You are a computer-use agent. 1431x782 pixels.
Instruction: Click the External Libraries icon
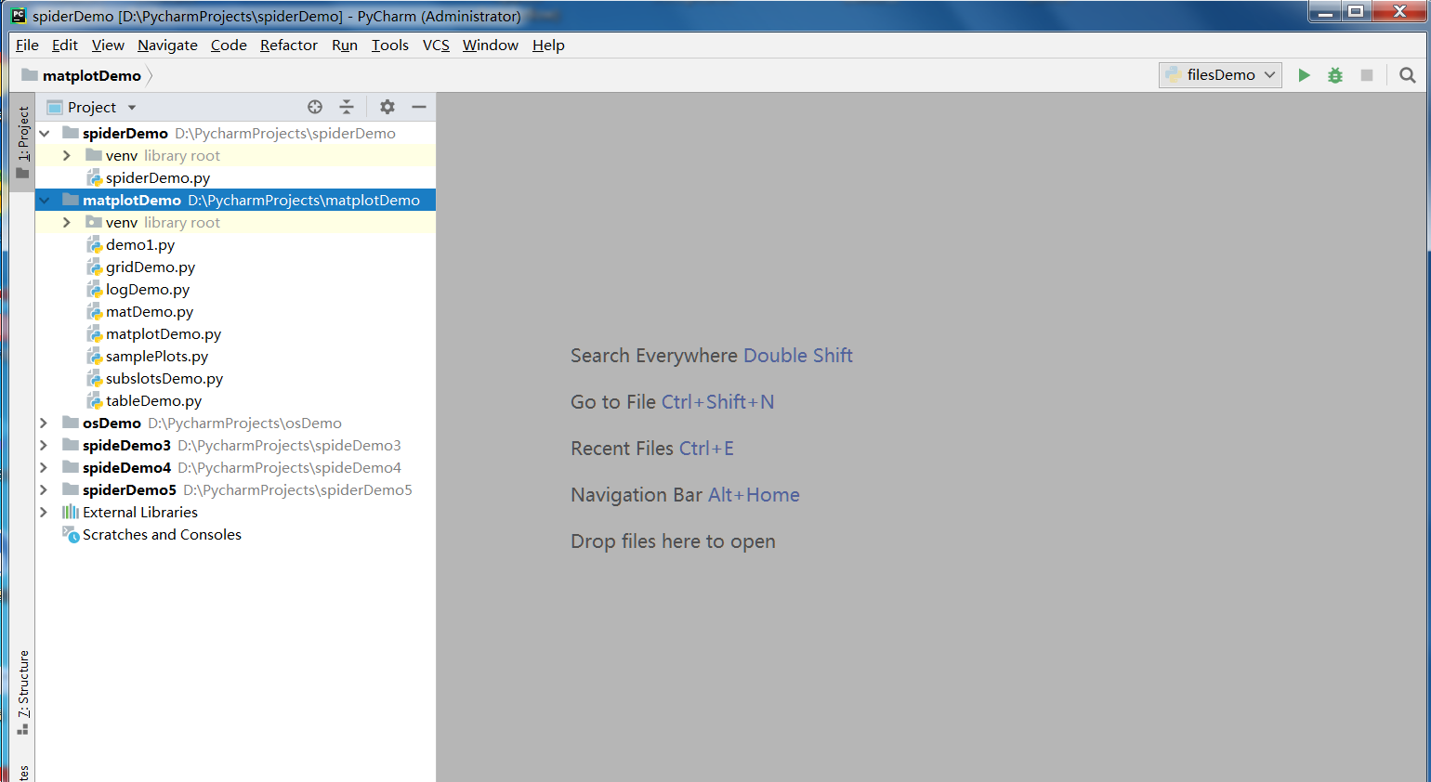coord(71,512)
